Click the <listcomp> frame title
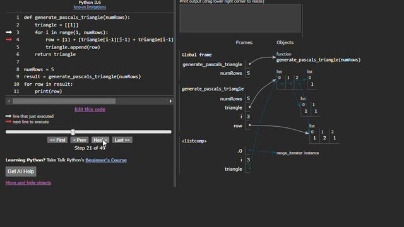This screenshot has width=404, height=227. 194,141
